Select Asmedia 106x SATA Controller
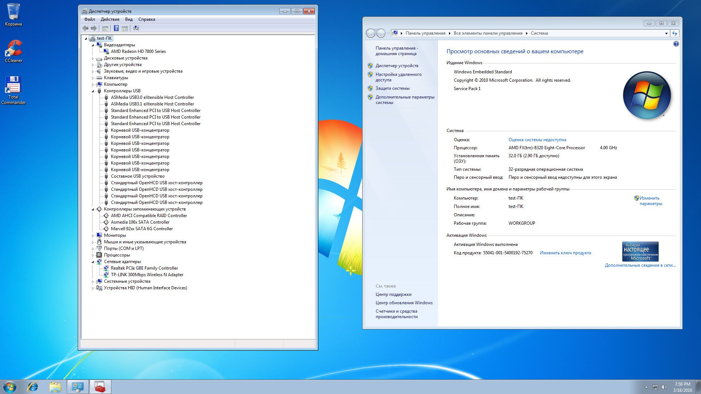 point(140,222)
